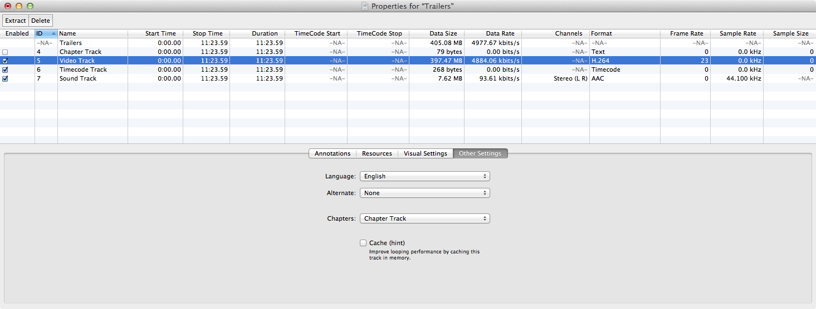Screen dimensions: 816x309
Task: Switch to the Annotations tab
Action: [333, 153]
